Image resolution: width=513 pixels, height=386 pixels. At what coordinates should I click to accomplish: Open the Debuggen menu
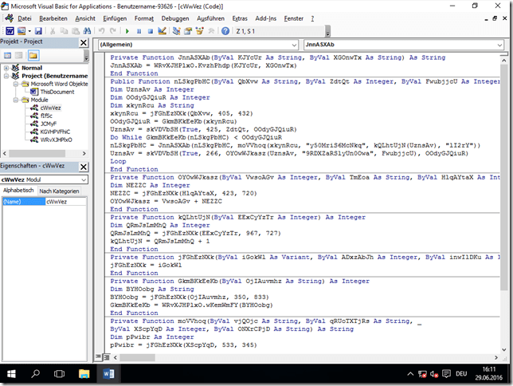(x=174, y=18)
